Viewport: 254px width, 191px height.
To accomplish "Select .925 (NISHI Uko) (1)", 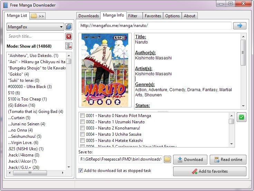I will click(26, 149).
